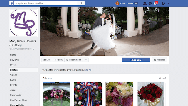Open Reviews in the sidebar
188x106 pixels.
tap(14, 60)
